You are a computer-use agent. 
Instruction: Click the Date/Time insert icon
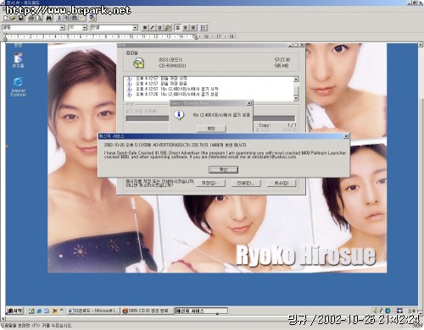92,18
